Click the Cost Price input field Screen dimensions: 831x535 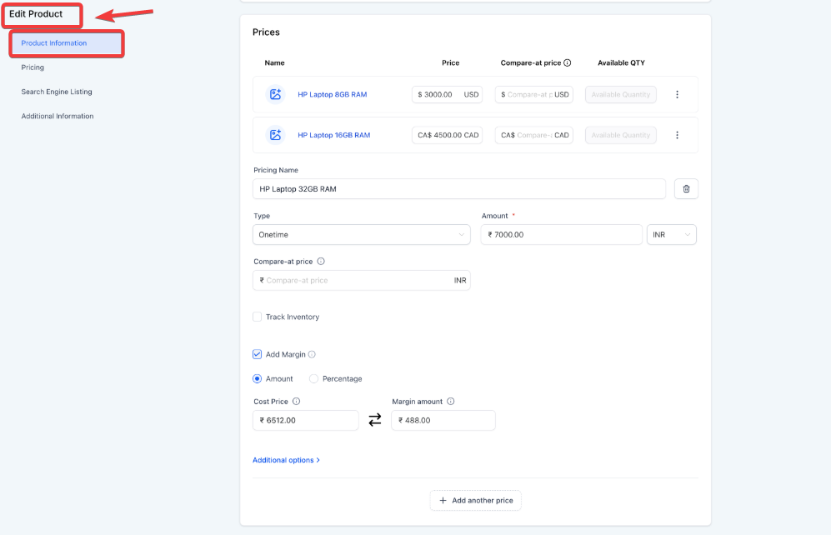click(x=305, y=421)
